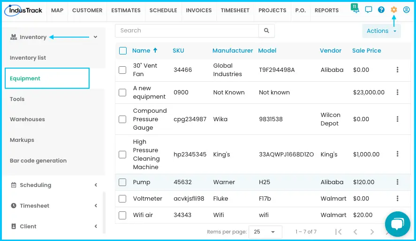Open row menu for High Pressure Cleaning Machine
The image size is (416, 241).
pos(397,154)
